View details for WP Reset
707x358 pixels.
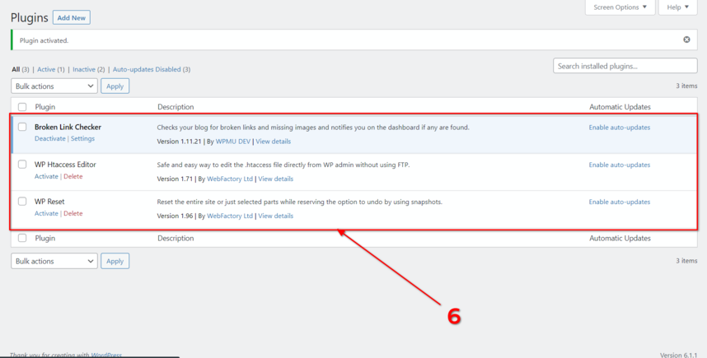(275, 216)
